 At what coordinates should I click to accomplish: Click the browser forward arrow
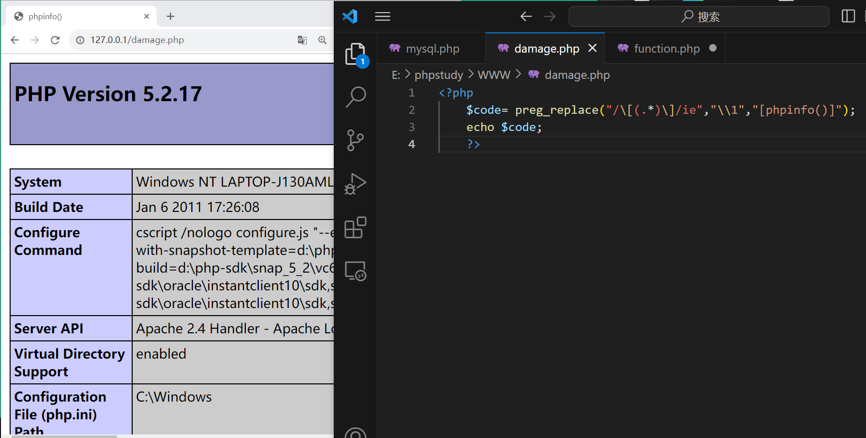35,40
